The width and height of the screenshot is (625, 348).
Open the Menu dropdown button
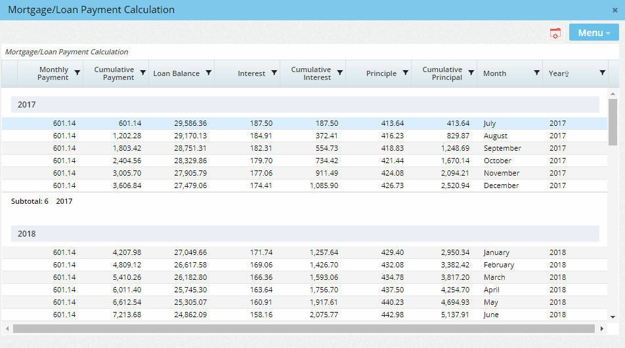[593, 33]
